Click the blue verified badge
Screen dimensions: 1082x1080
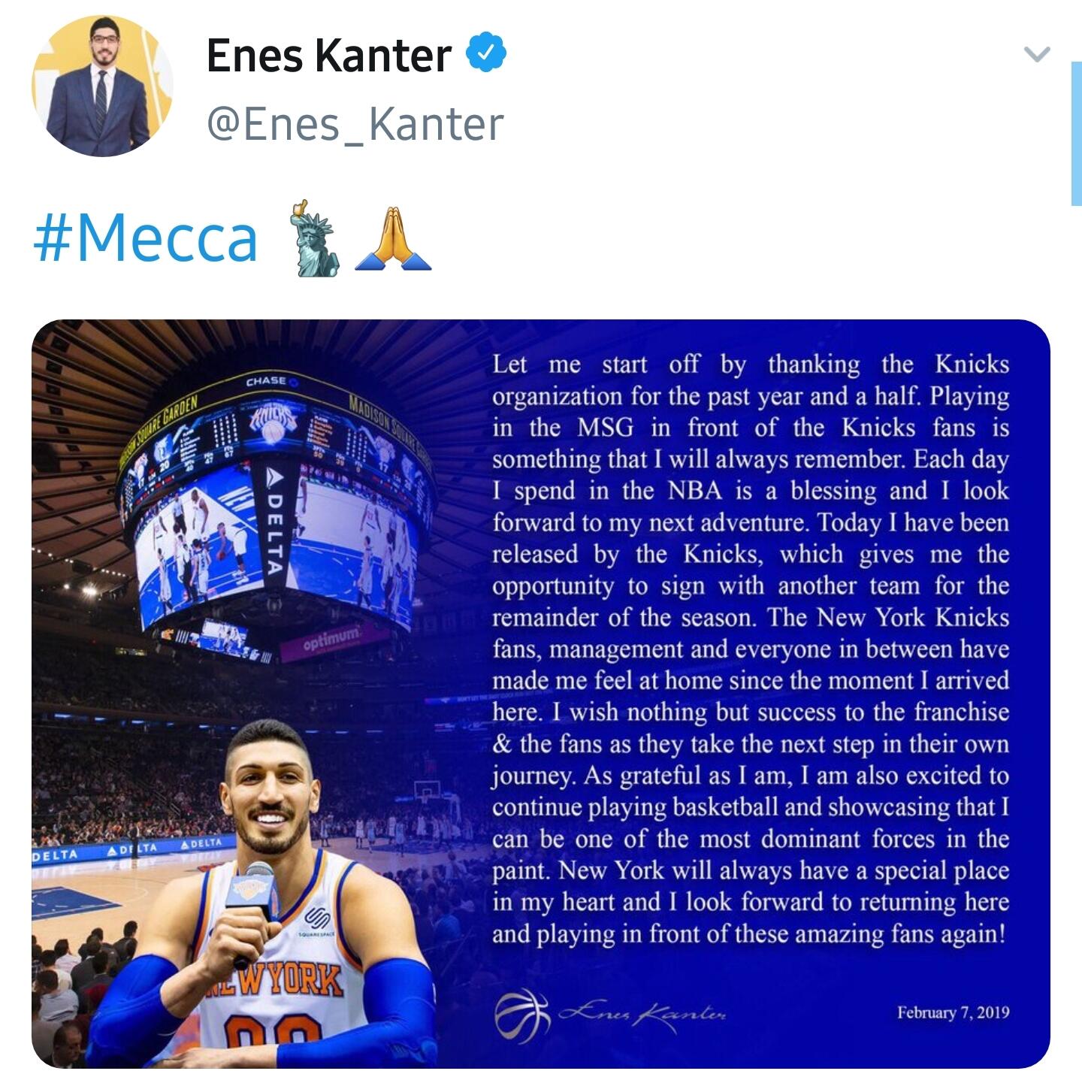click(486, 52)
